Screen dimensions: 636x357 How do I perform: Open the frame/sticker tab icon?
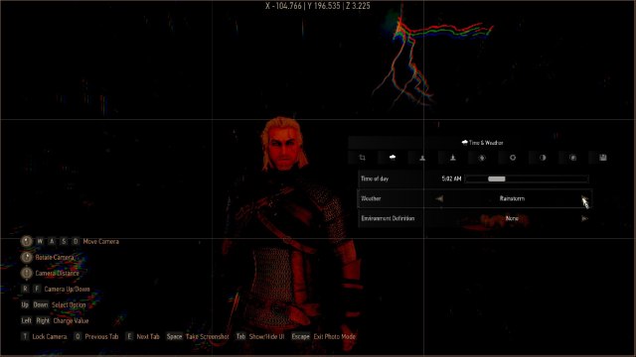tap(572, 158)
